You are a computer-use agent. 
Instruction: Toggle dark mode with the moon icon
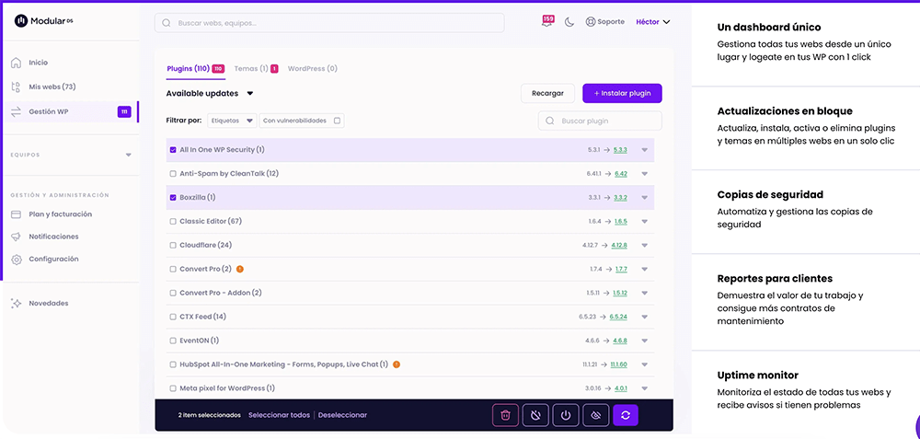point(569,22)
